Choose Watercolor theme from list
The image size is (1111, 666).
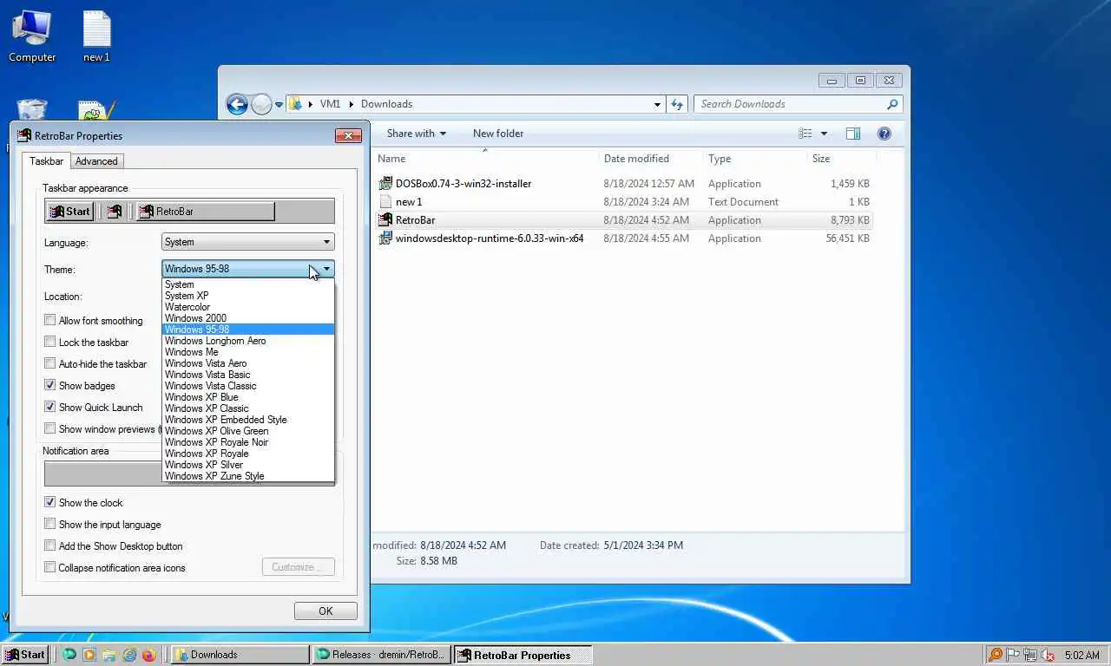(x=247, y=307)
